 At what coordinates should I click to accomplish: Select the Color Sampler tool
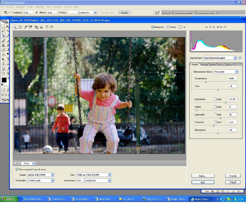[x=30, y=27]
